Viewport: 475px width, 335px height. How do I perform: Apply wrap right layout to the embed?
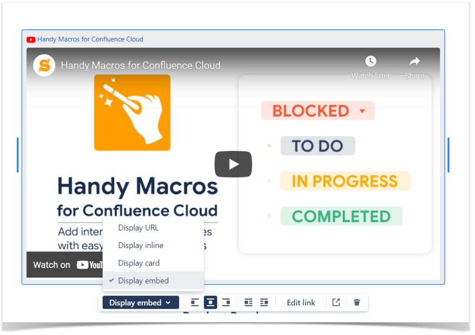click(x=264, y=302)
